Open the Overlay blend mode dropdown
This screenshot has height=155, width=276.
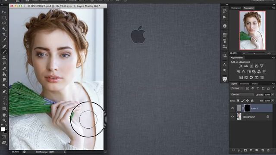pos(242,95)
